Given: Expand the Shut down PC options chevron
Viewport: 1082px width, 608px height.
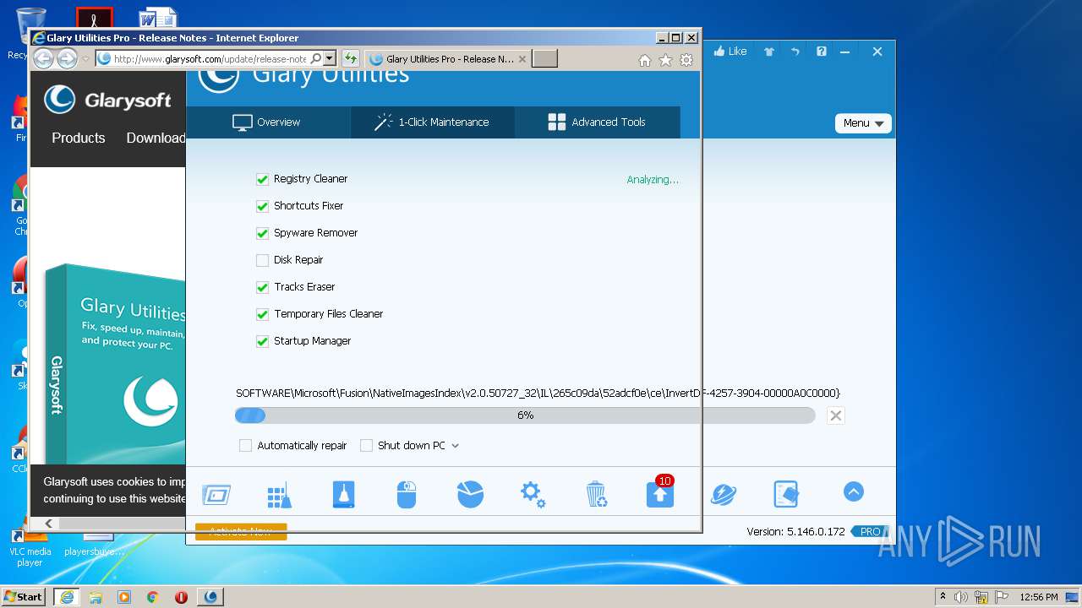Looking at the screenshot, I should tap(455, 446).
